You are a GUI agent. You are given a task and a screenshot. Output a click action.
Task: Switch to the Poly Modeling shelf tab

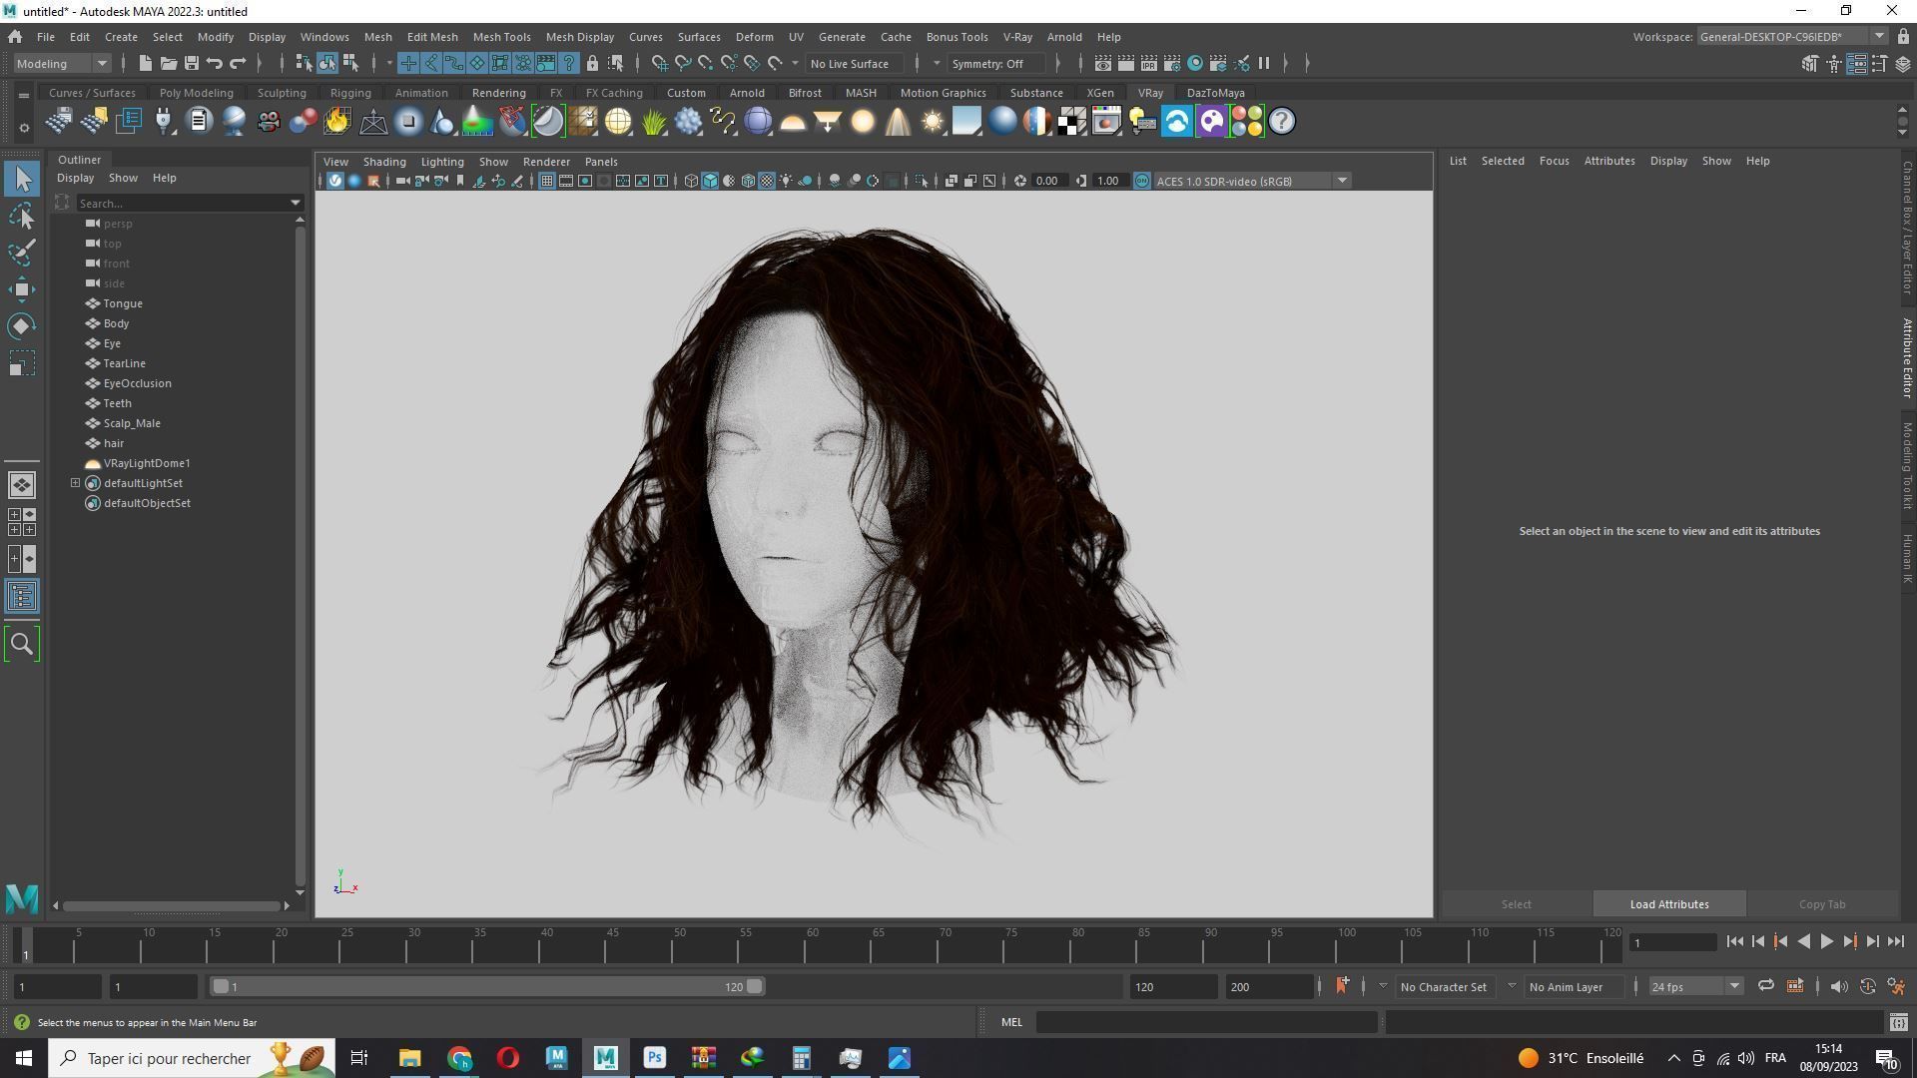pyautogui.click(x=196, y=93)
